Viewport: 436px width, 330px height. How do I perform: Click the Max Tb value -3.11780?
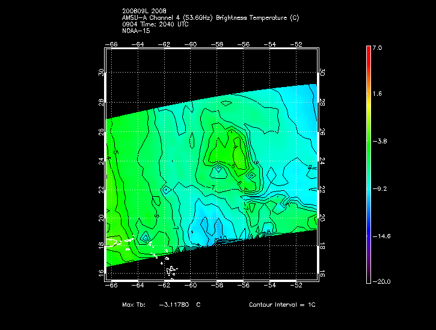[x=174, y=305]
